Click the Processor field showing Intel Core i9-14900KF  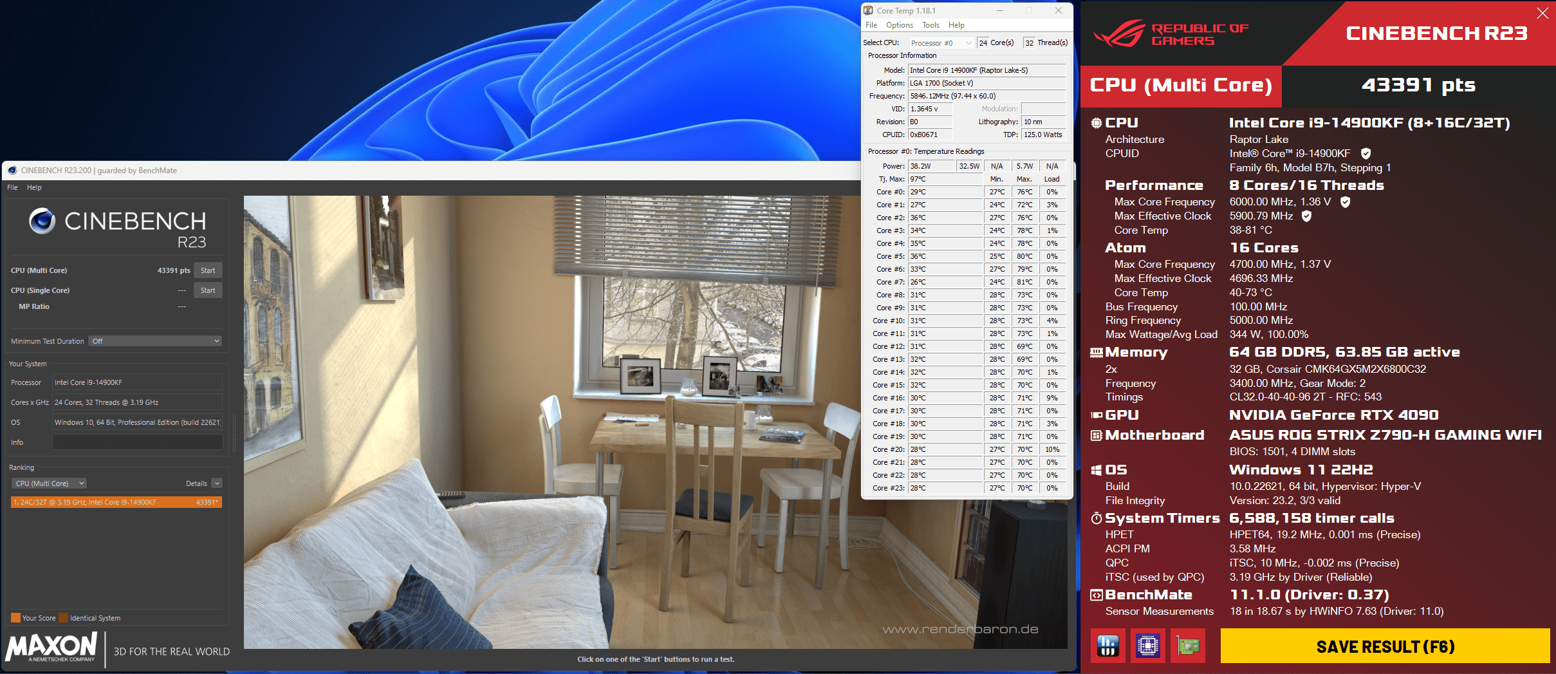pyautogui.click(x=137, y=382)
